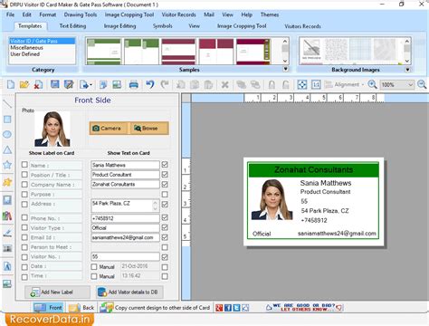Click the actual size 1:1 icon
This screenshot has height=326, width=429.
(316, 84)
